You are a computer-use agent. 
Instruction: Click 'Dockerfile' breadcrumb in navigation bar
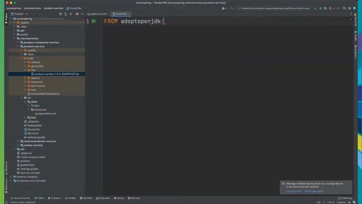coord(74,8)
